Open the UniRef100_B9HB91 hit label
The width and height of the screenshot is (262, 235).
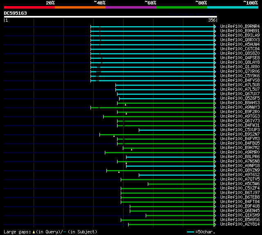240,31
